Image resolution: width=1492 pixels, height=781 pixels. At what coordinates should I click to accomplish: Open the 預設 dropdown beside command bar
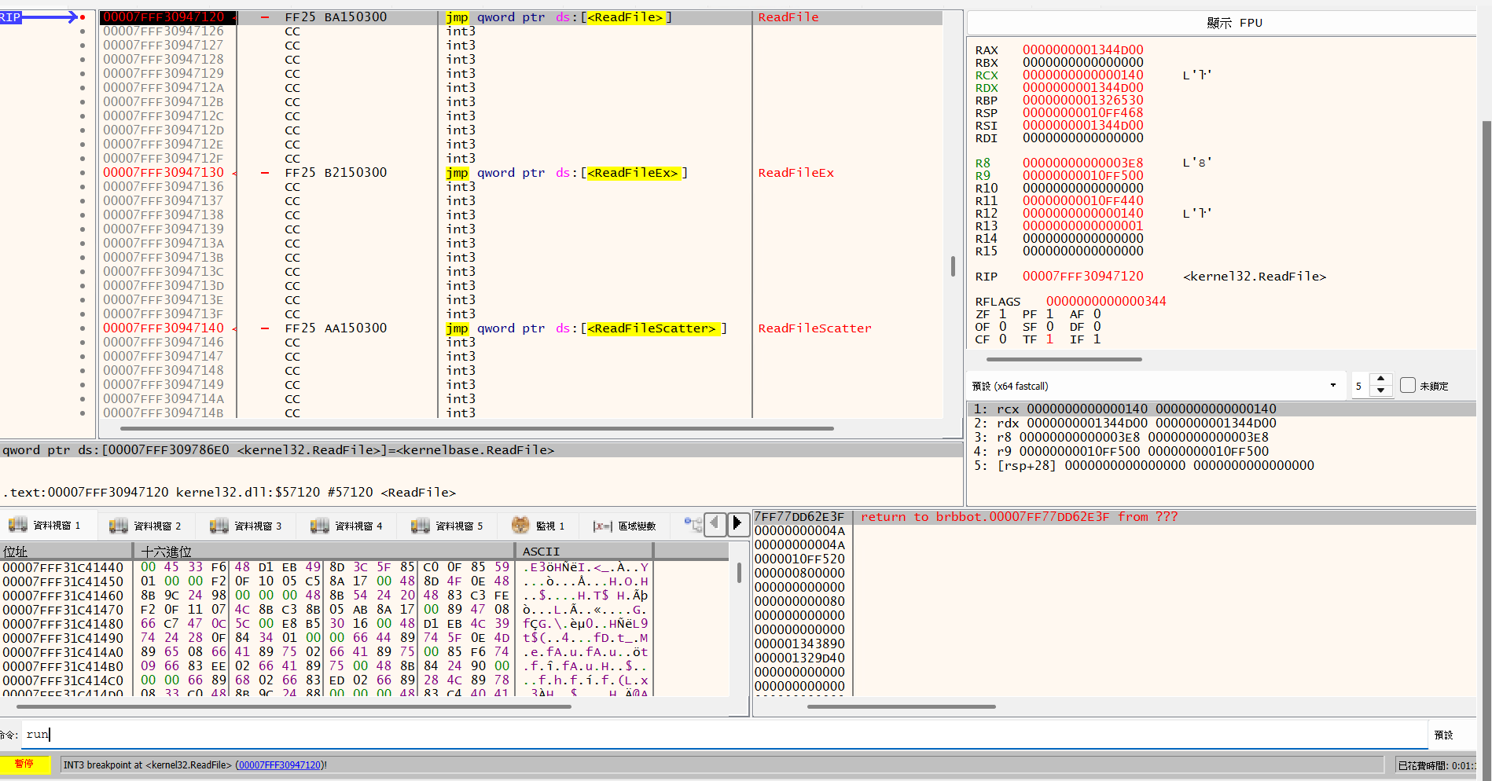pyautogui.click(x=1443, y=735)
